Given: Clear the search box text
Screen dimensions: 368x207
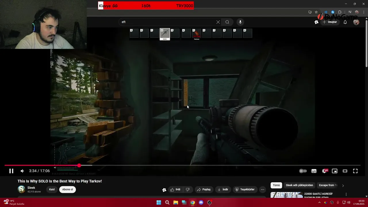Looking at the screenshot, I should pyautogui.click(x=218, y=22).
